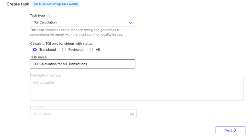Click the Create task heading
Screen dimensions: 252x137
tap(18, 4)
